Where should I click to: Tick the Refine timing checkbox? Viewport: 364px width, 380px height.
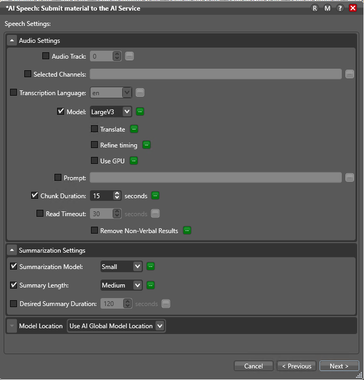tap(94, 145)
